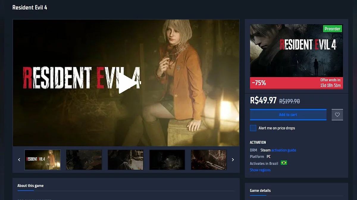Select the second screenshot thumbnail
The image size is (357, 200).
[x=84, y=160]
